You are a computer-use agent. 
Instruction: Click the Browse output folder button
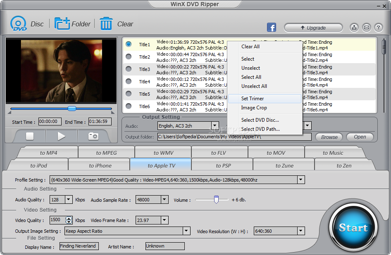pyautogui.click(x=329, y=137)
